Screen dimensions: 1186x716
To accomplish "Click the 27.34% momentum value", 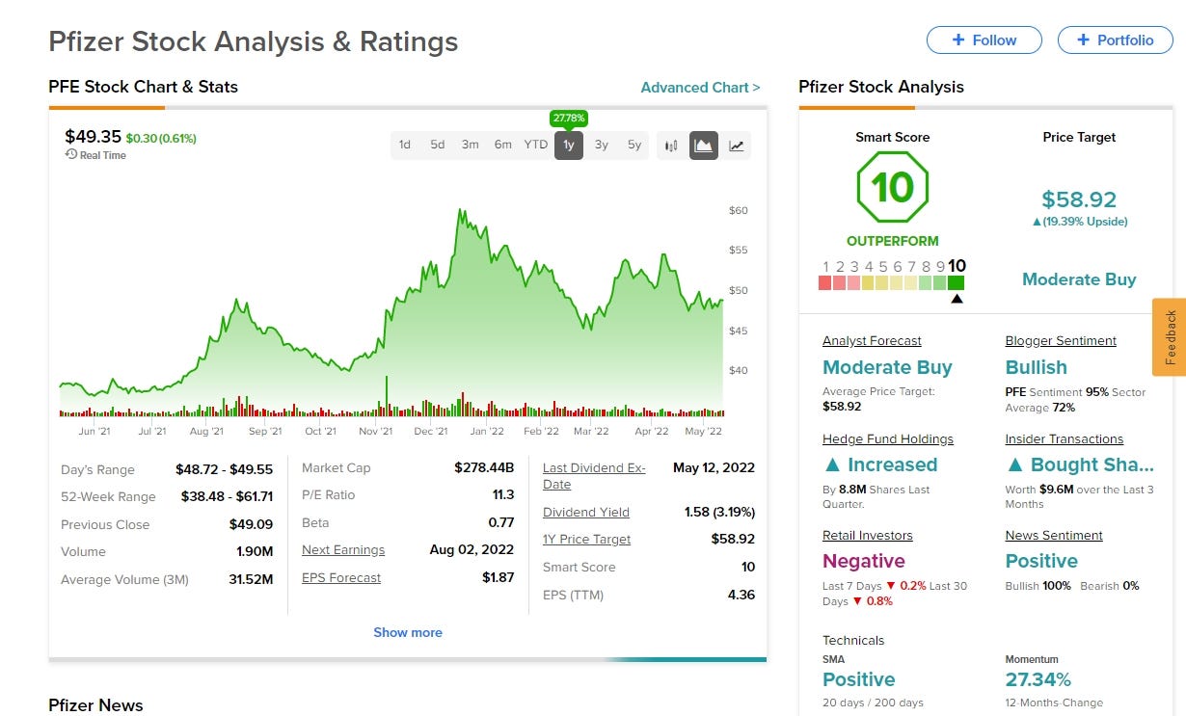I will [x=1038, y=679].
